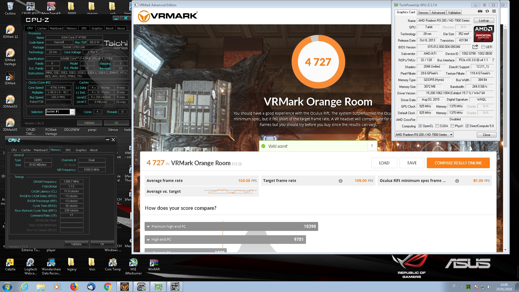
Task: Open WinRAR desktop shortcut
Action: (154, 264)
